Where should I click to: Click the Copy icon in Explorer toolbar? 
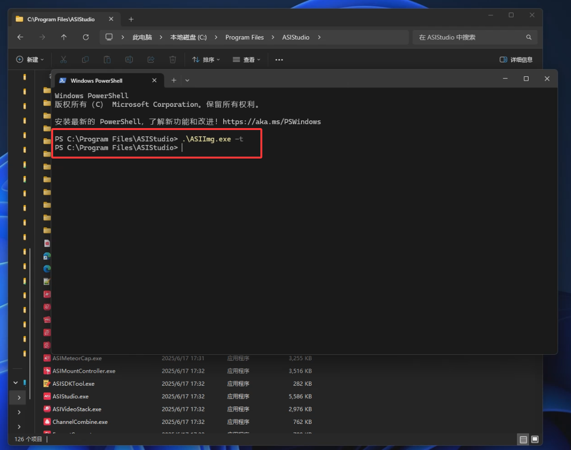point(85,59)
